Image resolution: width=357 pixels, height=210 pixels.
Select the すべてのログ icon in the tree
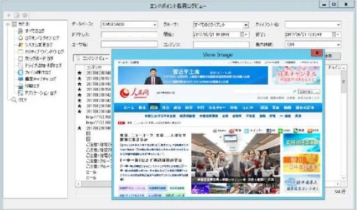[x=20, y=31]
